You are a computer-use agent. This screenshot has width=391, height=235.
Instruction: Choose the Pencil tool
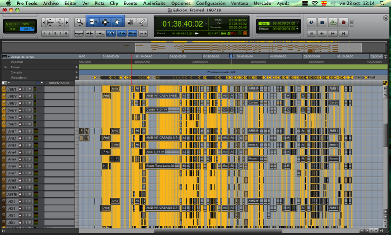[142, 22]
